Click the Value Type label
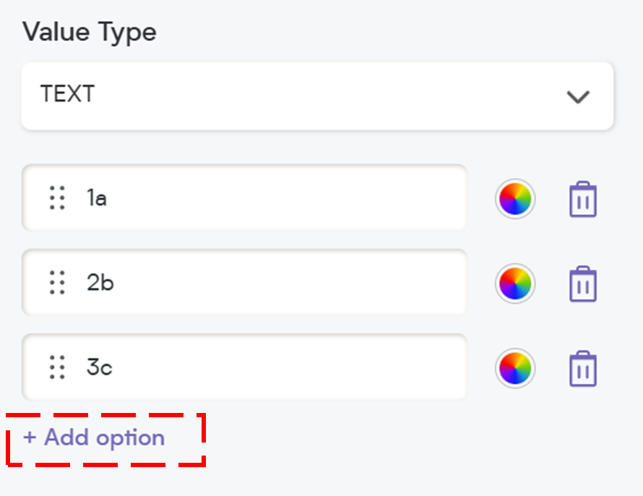This screenshot has height=496, width=643. coord(90,32)
